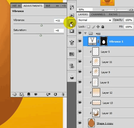This screenshot has height=128, width=134.
Task: Open the History panel from dock
Action: click(72, 7)
